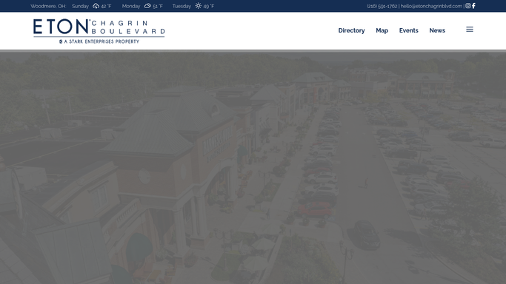The height and width of the screenshot is (284, 506).
Task: Go to the Map page
Action: [x=382, y=30]
